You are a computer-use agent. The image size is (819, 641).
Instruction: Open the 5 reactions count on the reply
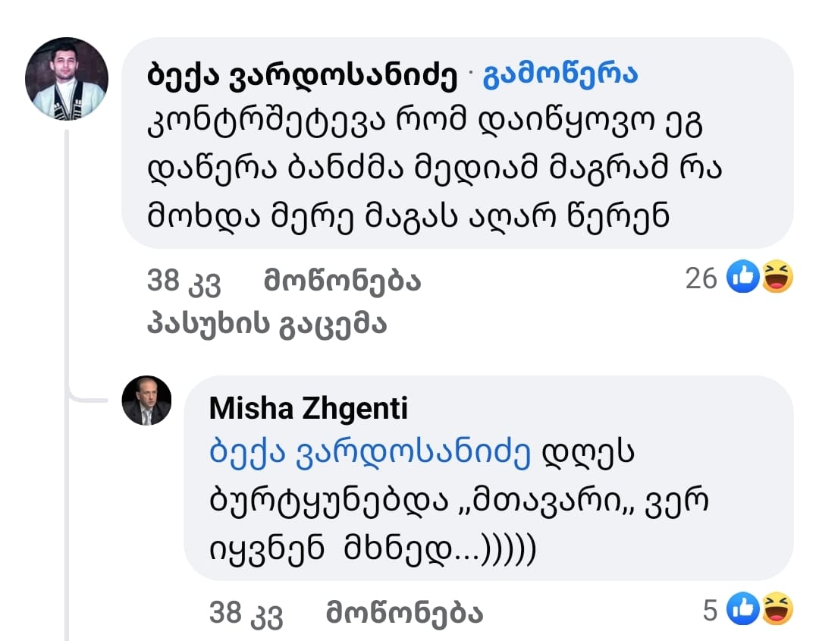[x=710, y=611]
